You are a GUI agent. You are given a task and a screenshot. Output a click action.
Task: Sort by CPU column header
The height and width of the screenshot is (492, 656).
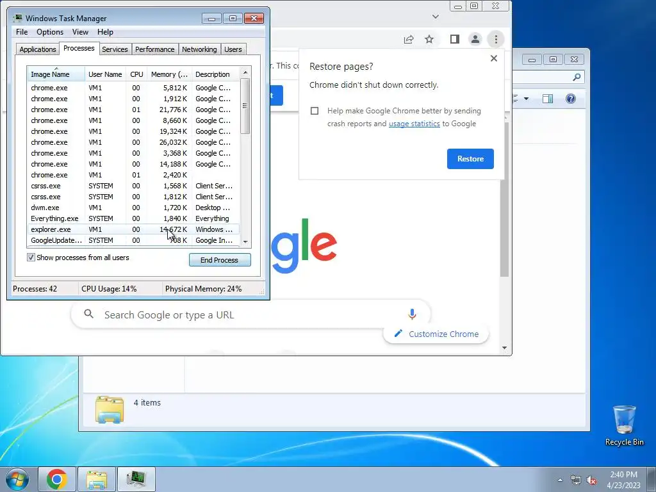(136, 74)
